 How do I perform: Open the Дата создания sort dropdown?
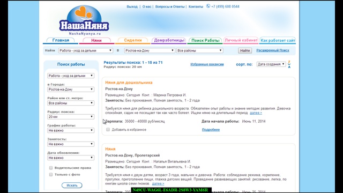click(x=271, y=64)
